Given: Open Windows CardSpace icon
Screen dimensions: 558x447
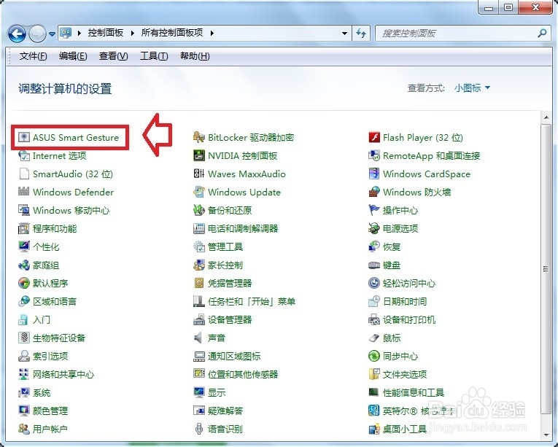Looking at the screenshot, I should point(374,174).
